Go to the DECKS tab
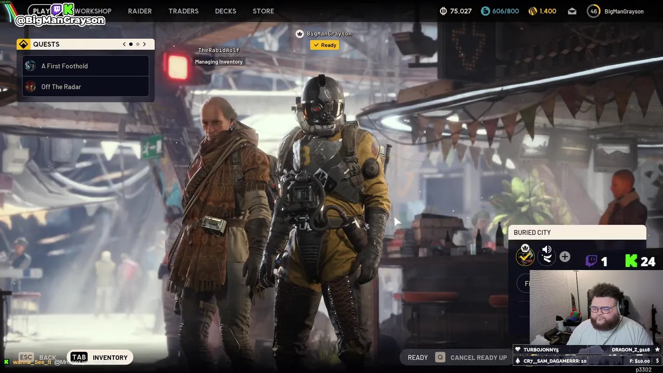The image size is (663, 373). tap(225, 11)
